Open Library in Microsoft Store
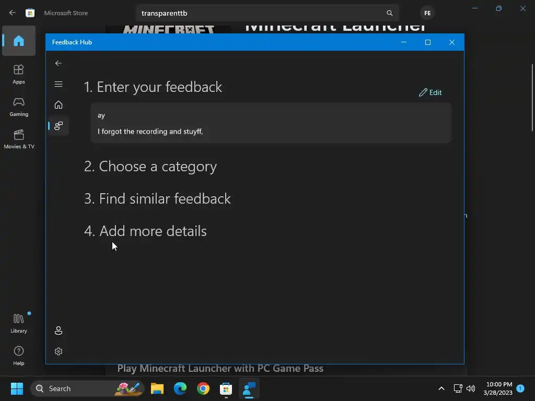The image size is (535, 401). pos(19,323)
